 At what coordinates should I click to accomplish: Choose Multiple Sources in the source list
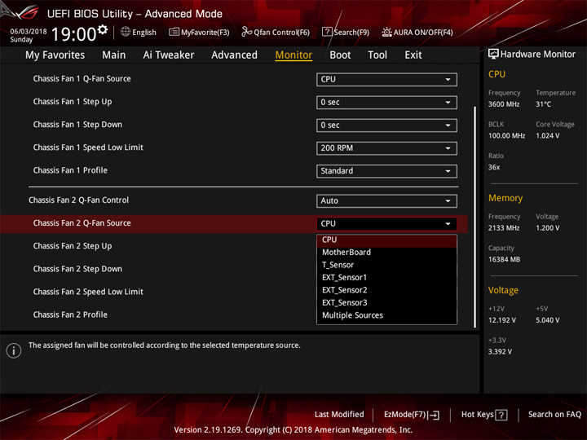click(386, 315)
